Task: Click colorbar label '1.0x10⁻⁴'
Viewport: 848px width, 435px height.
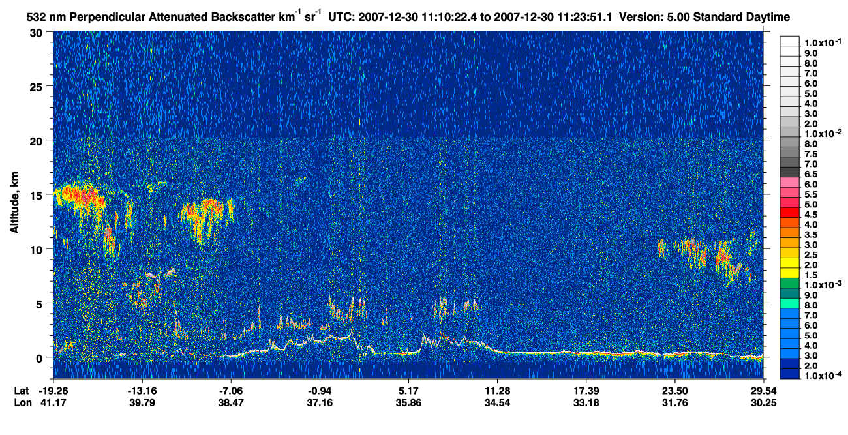Action: point(824,375)
